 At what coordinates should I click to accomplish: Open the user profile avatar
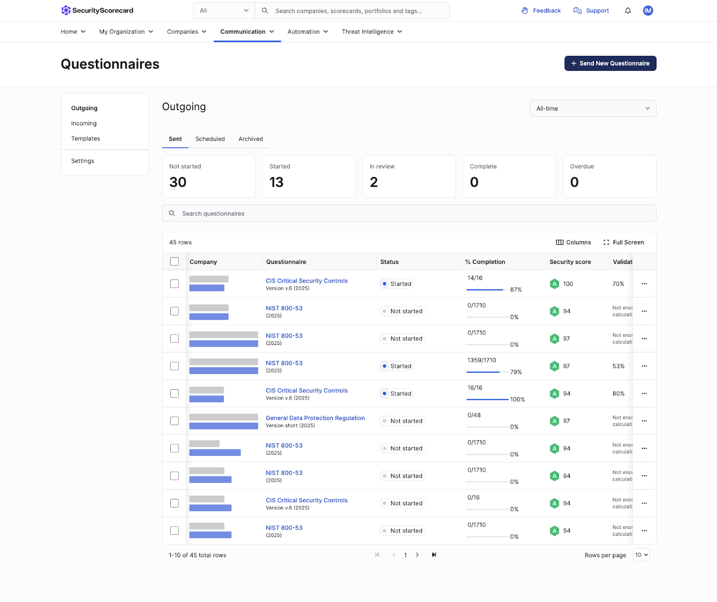click(648, 11)
